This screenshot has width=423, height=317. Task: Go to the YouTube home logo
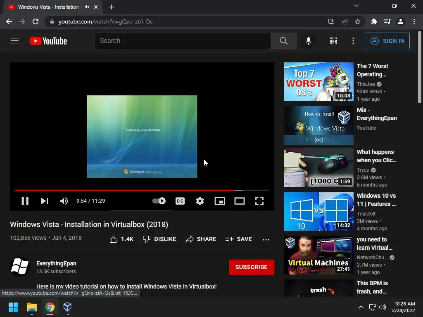tap(48, 41)
